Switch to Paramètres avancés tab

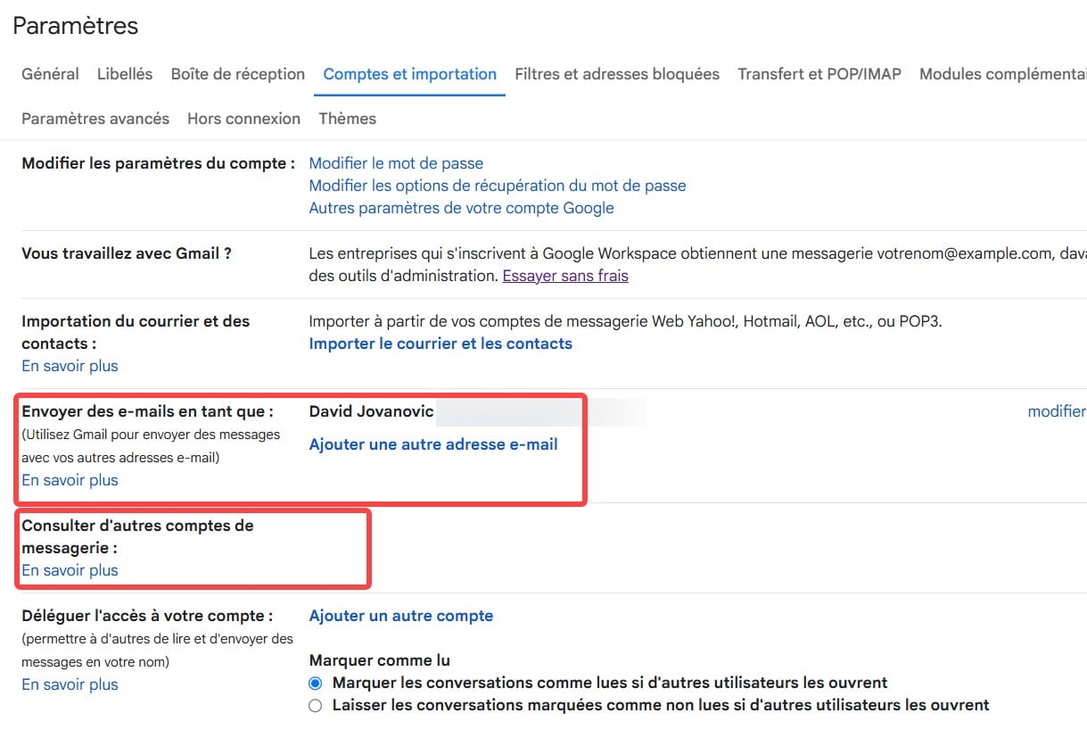(95, 119)
